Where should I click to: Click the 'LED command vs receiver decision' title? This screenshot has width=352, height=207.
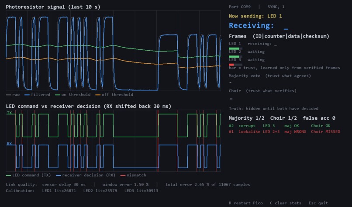point(89,106)
